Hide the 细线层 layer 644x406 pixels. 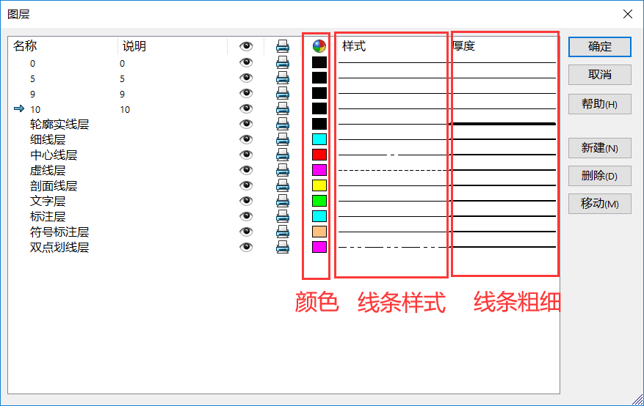[x=246, y=139]
